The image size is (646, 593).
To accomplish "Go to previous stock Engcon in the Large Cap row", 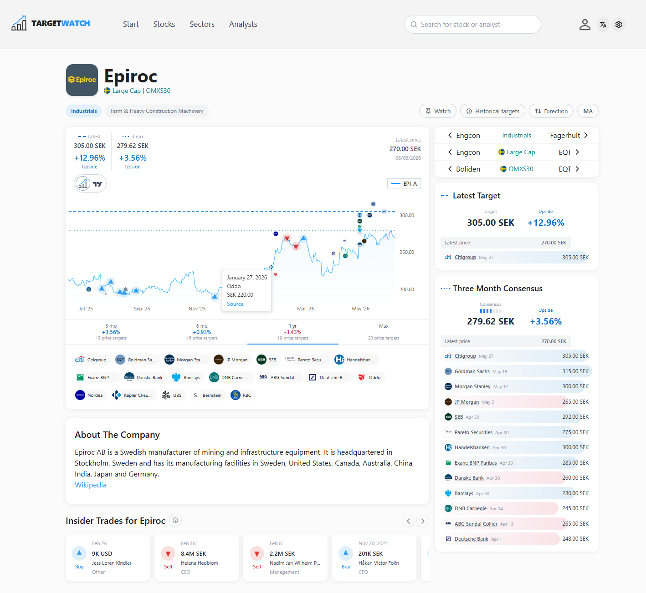I will click(464, 152).
